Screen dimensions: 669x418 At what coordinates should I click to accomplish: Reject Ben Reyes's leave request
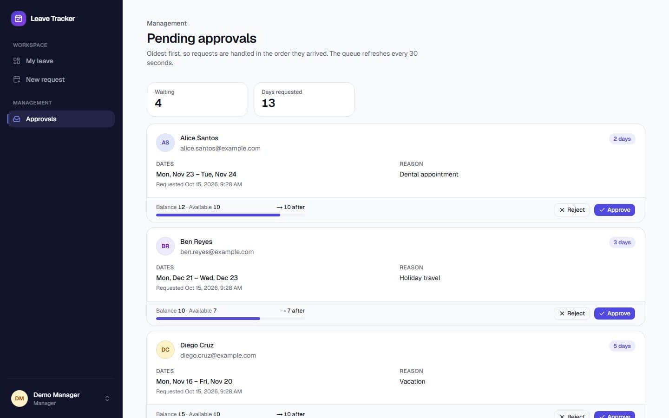point(572,313)
